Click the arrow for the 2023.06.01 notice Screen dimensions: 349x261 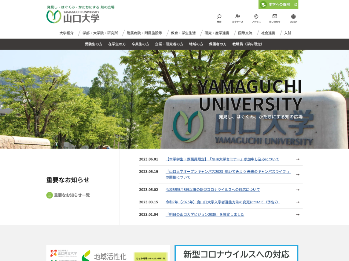tap(298, 159)
